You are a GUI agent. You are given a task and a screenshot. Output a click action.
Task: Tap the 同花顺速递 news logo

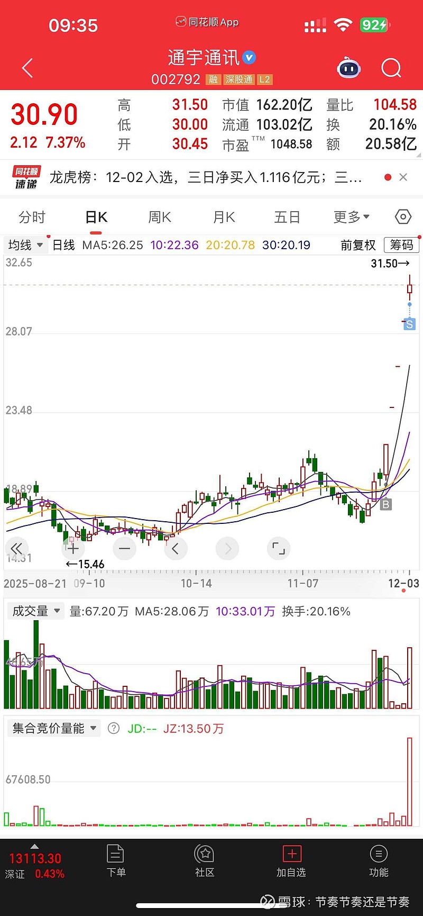(x=26, y=177)
